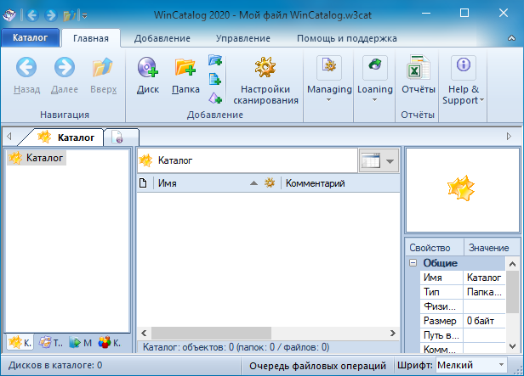The image size is (524, 376).
Task: Switch to the Управление ribbon tab
Action: [x=243, y=38]
